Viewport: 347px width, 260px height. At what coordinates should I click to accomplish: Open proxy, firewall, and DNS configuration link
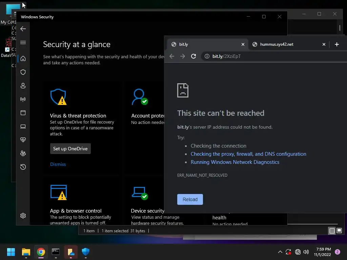[x=248, y=154]
